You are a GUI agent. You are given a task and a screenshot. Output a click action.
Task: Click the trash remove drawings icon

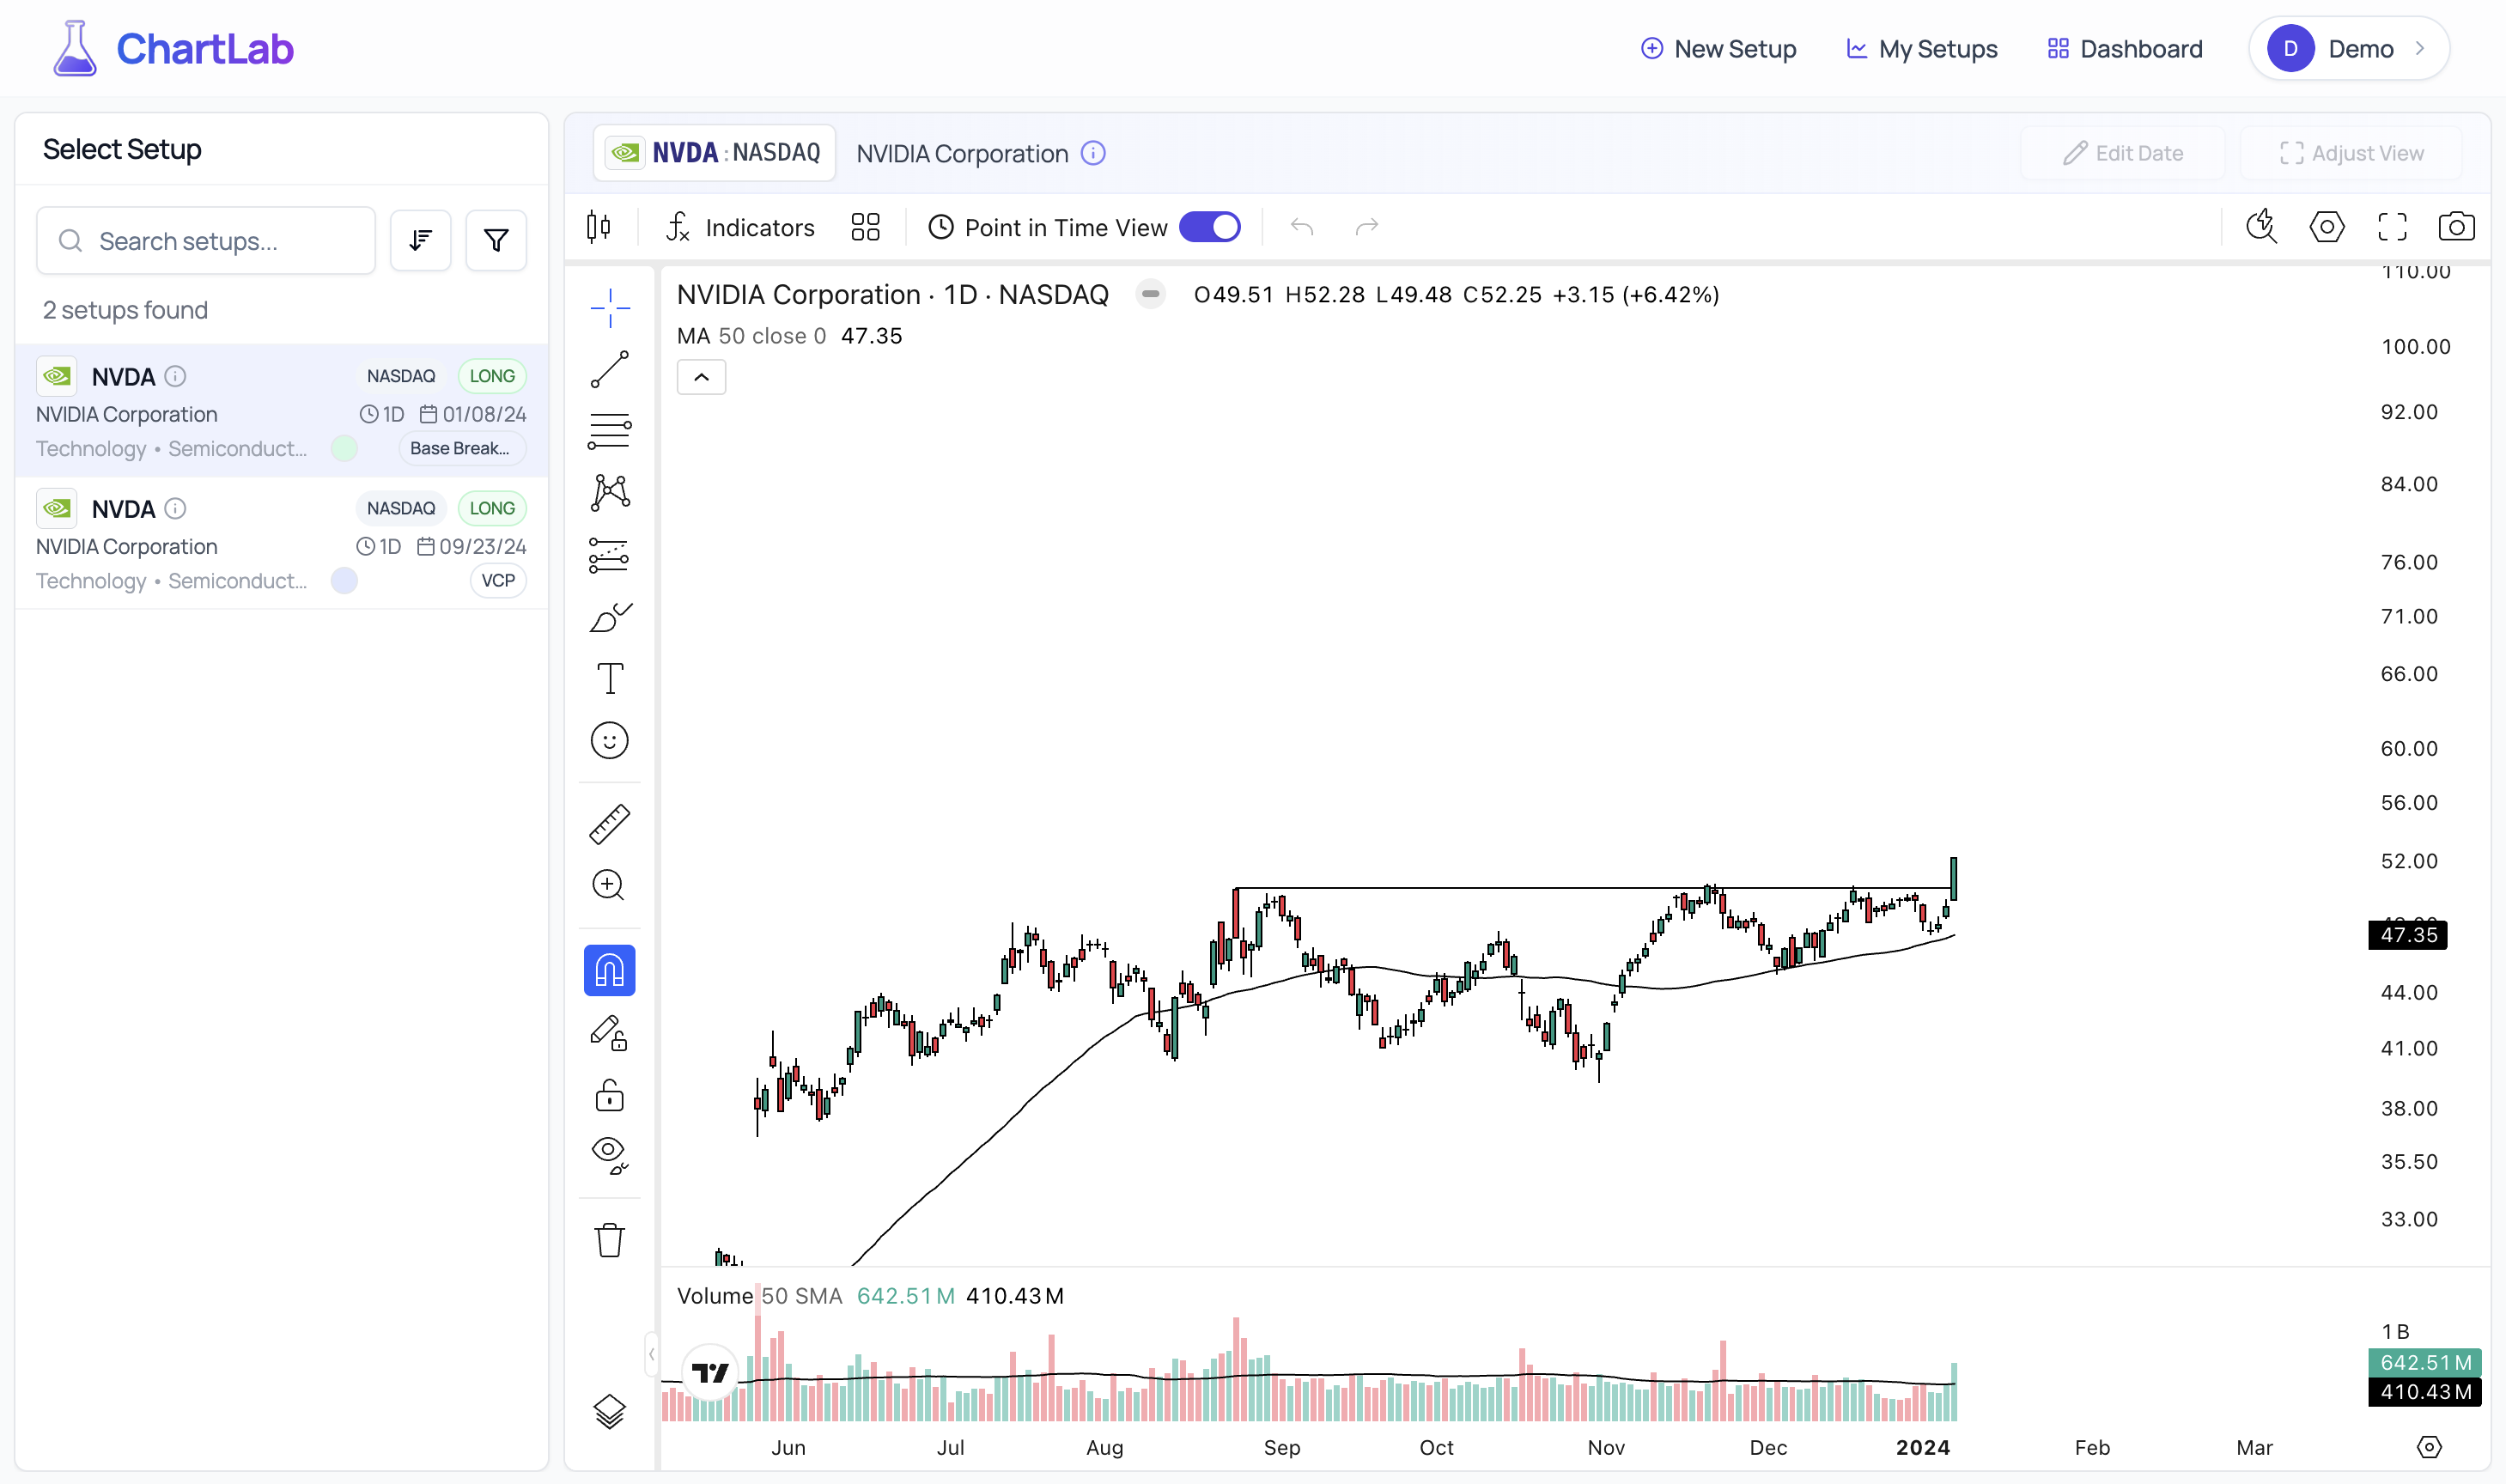coord(609,1240)
